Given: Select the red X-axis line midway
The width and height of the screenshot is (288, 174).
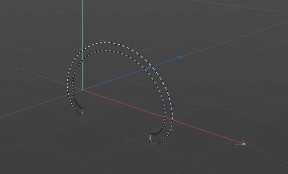Looking at the screenshot, I should 164,117.
